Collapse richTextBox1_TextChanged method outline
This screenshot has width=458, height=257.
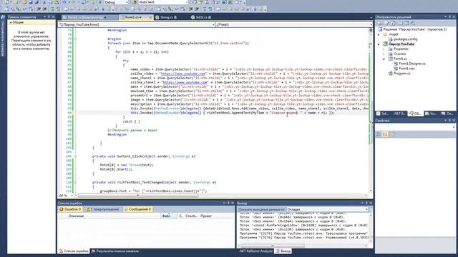(75, 183)
